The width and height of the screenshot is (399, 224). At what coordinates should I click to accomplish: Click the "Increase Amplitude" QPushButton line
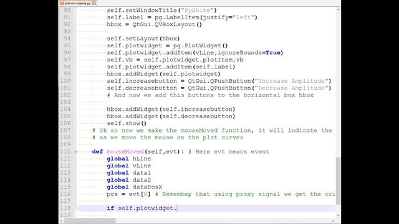(x=219, y=81)
